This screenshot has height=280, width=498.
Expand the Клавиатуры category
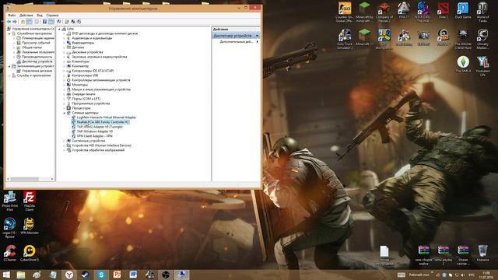click(x=64, y=61)
